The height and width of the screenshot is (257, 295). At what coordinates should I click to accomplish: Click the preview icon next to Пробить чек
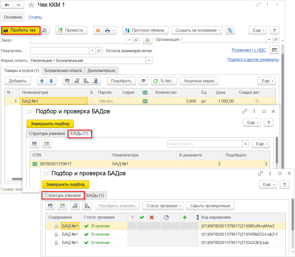click(45, 30)
